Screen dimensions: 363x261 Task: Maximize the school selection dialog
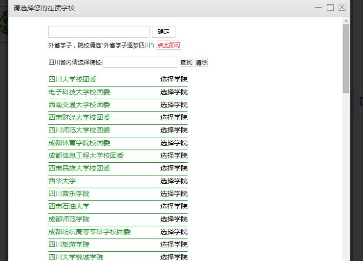(x=330, y=7)
